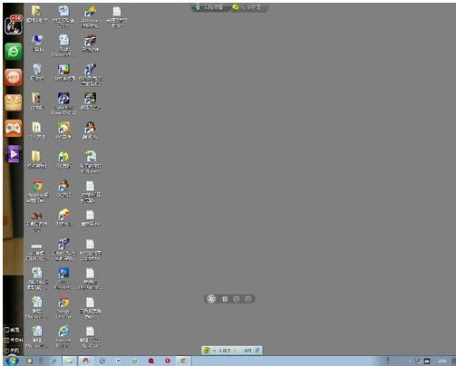This screenshot has width=456, height=366.
Task: Open the Windows Start menu orb
Action: click(12, 361)
